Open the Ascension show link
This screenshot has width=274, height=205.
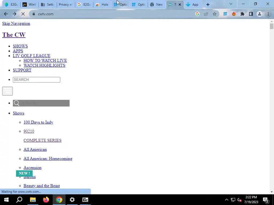(32, 168)
